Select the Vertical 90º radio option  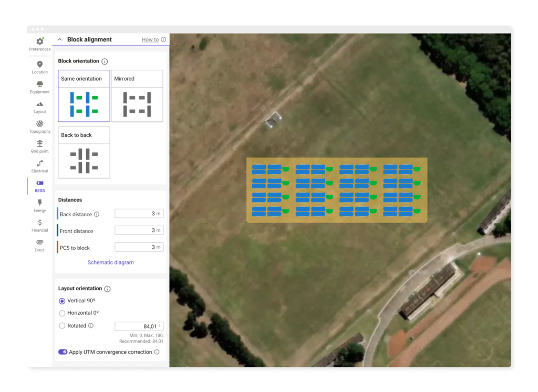(x=62, y=301)
